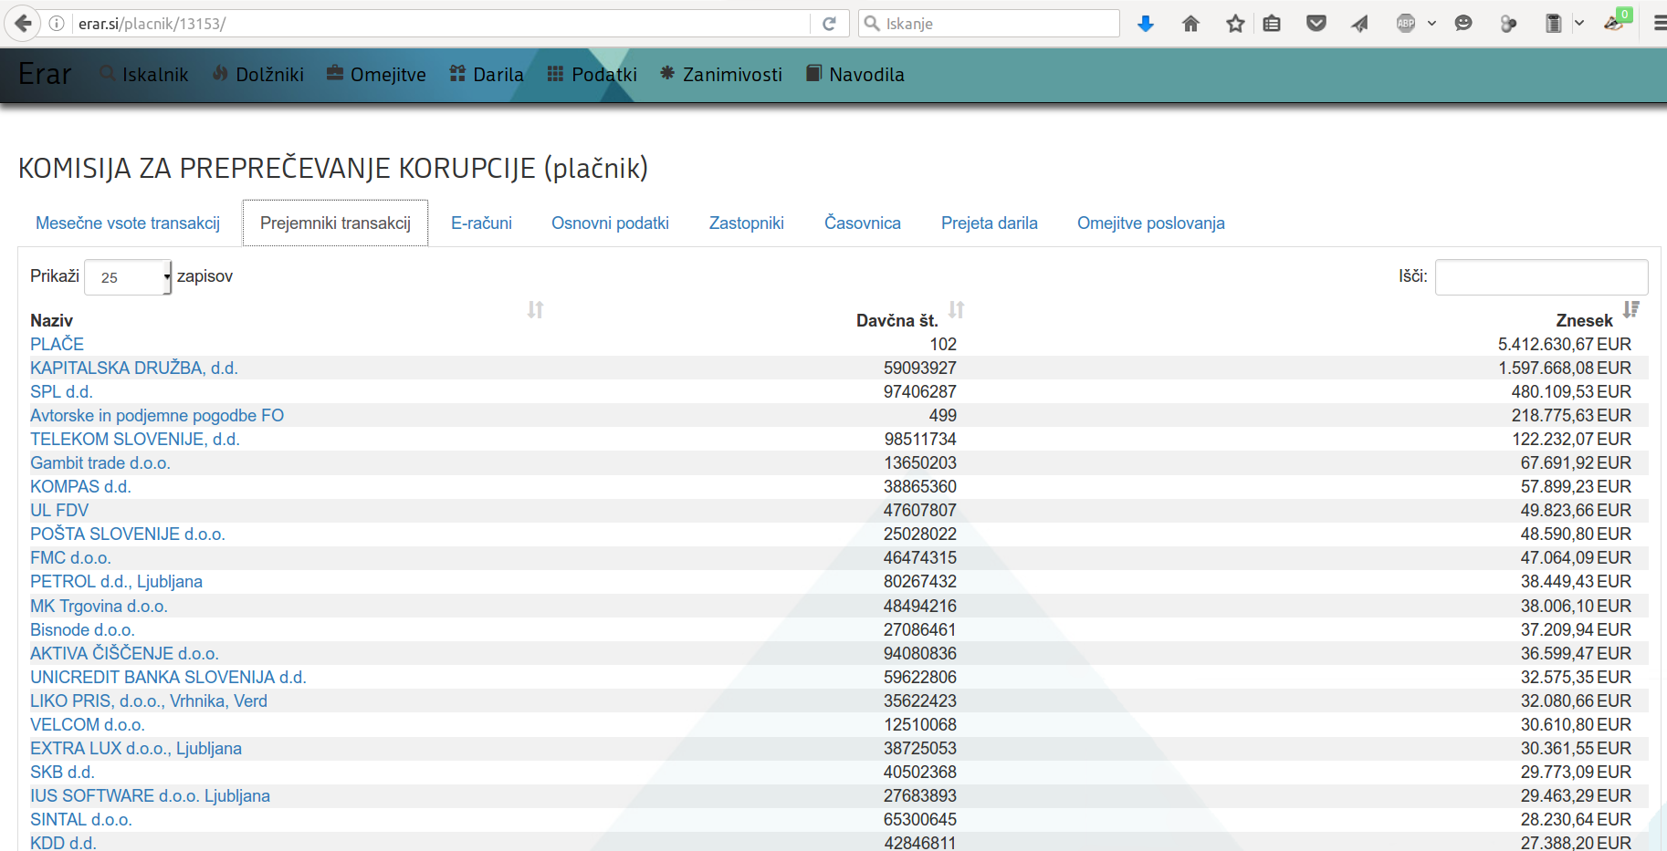The height and width of the screenshot is (851, 1667).
Task: Open PETROL d.d., Ljubljana link
Action: (116, 581)
